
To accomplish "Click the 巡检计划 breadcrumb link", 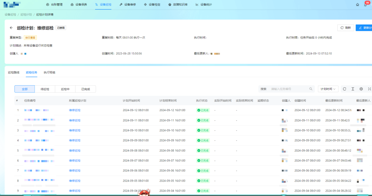I will [26, 15].
